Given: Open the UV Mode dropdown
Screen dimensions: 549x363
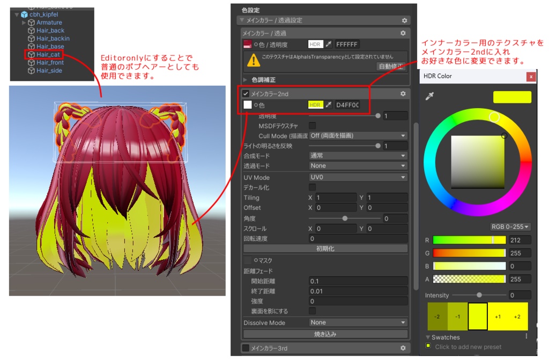Looking at the screenshot, I should 358,177.
